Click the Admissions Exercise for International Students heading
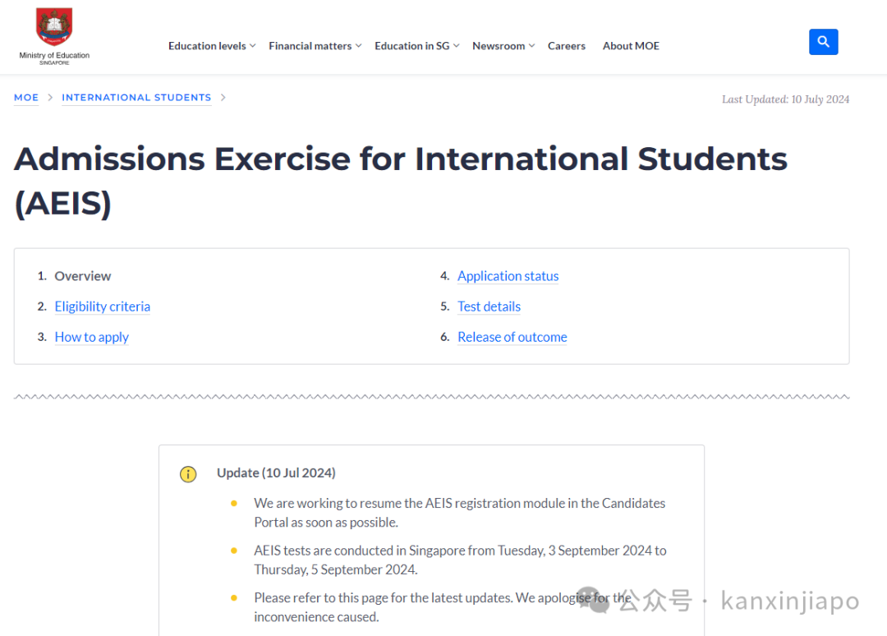The image size is (887, 636). (401, 181)
